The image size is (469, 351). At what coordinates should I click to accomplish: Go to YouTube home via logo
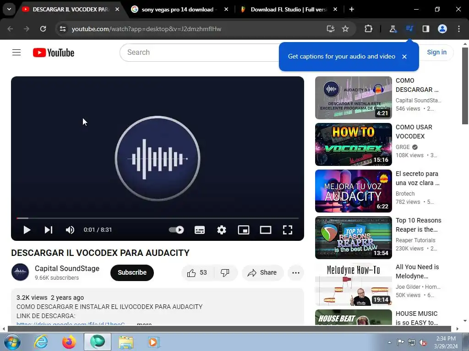[x=54, y=53]
